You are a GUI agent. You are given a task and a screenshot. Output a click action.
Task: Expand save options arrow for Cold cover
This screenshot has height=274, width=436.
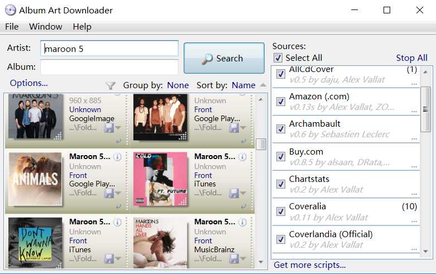tap(243, 194)
